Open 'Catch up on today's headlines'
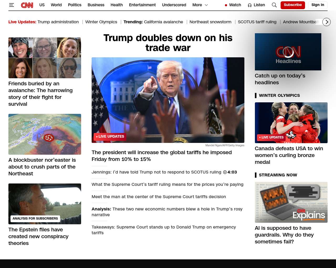The image size is (336, 268). [280, 79]
